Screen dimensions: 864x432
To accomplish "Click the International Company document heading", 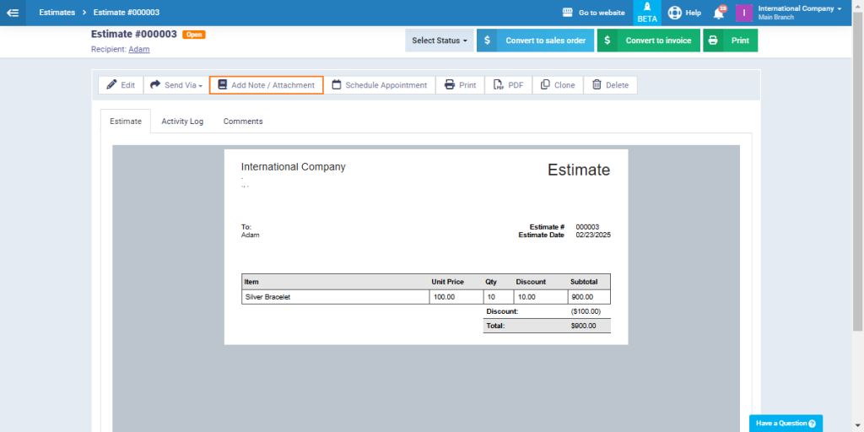I will coord(293,167).
